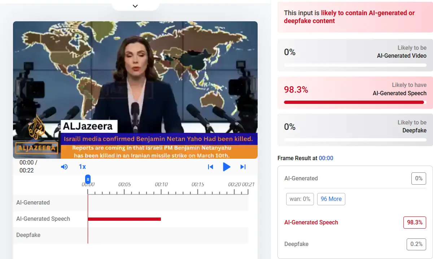Screen dimensions: 433x259
Task: Open the '96 More' models list
Action: coord(331,199)
